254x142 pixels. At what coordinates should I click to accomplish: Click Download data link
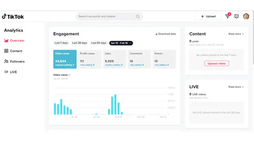click(166, 34)
